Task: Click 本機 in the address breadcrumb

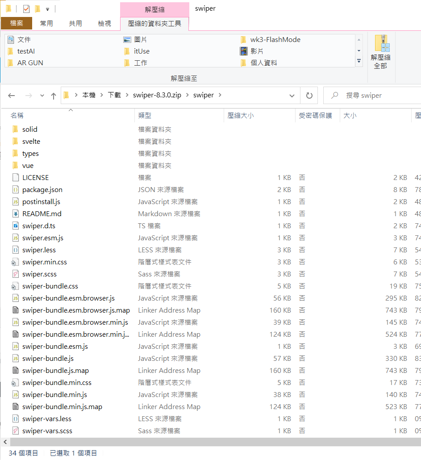Action: (89, 95)
